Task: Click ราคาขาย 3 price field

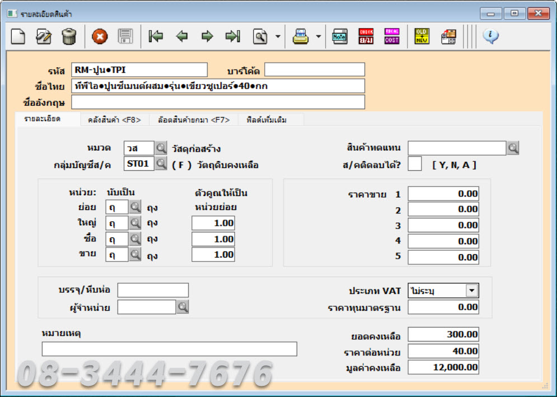Action: (x=443, y=225)
